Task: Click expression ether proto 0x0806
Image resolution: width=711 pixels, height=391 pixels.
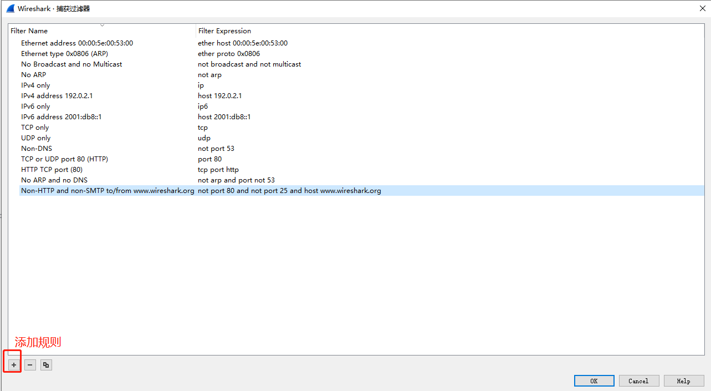Action: pyautogui.click(x=229, y=54)
